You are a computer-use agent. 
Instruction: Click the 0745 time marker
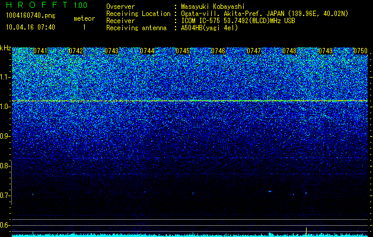pos(183,51)
